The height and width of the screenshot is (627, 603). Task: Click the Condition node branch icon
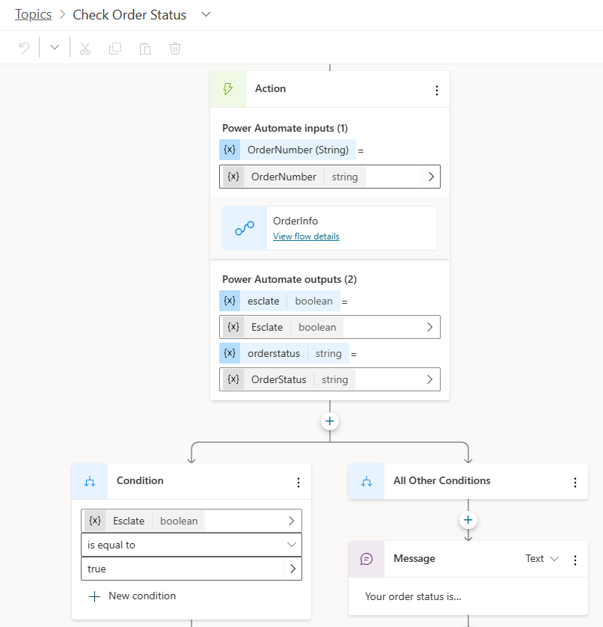click(x=89, y=481)
